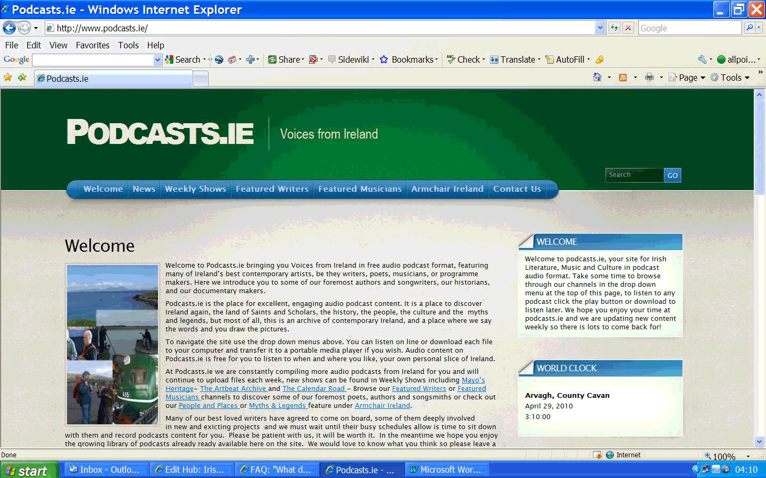Click the Share button on Google toolbar
Viewport: 766px width, 478px height.
(x=284, y=59)
